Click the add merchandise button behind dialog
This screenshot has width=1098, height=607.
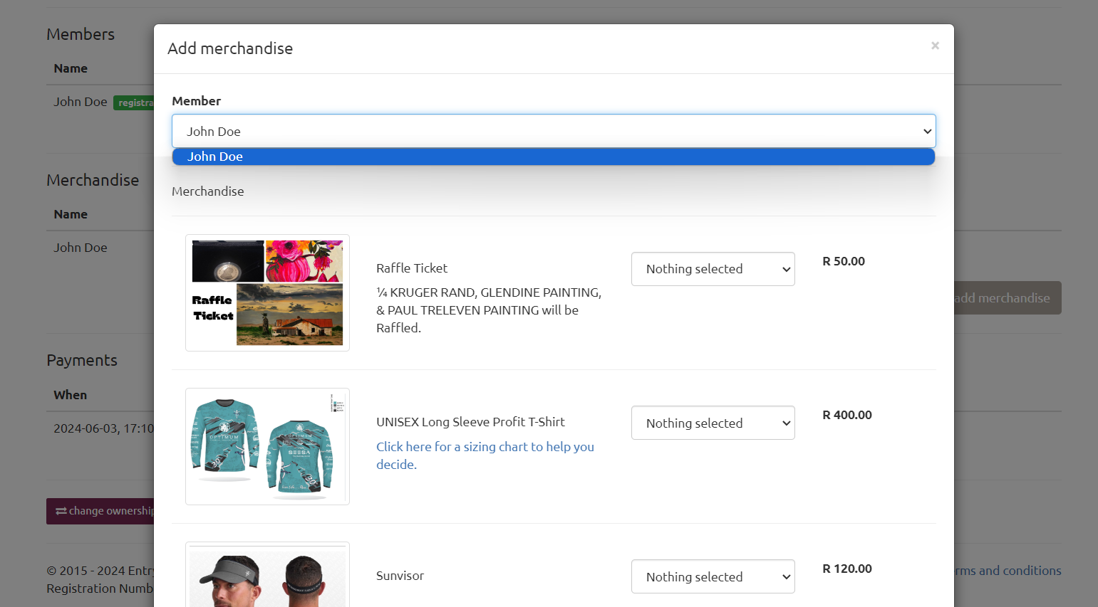tap(1008, 298)
